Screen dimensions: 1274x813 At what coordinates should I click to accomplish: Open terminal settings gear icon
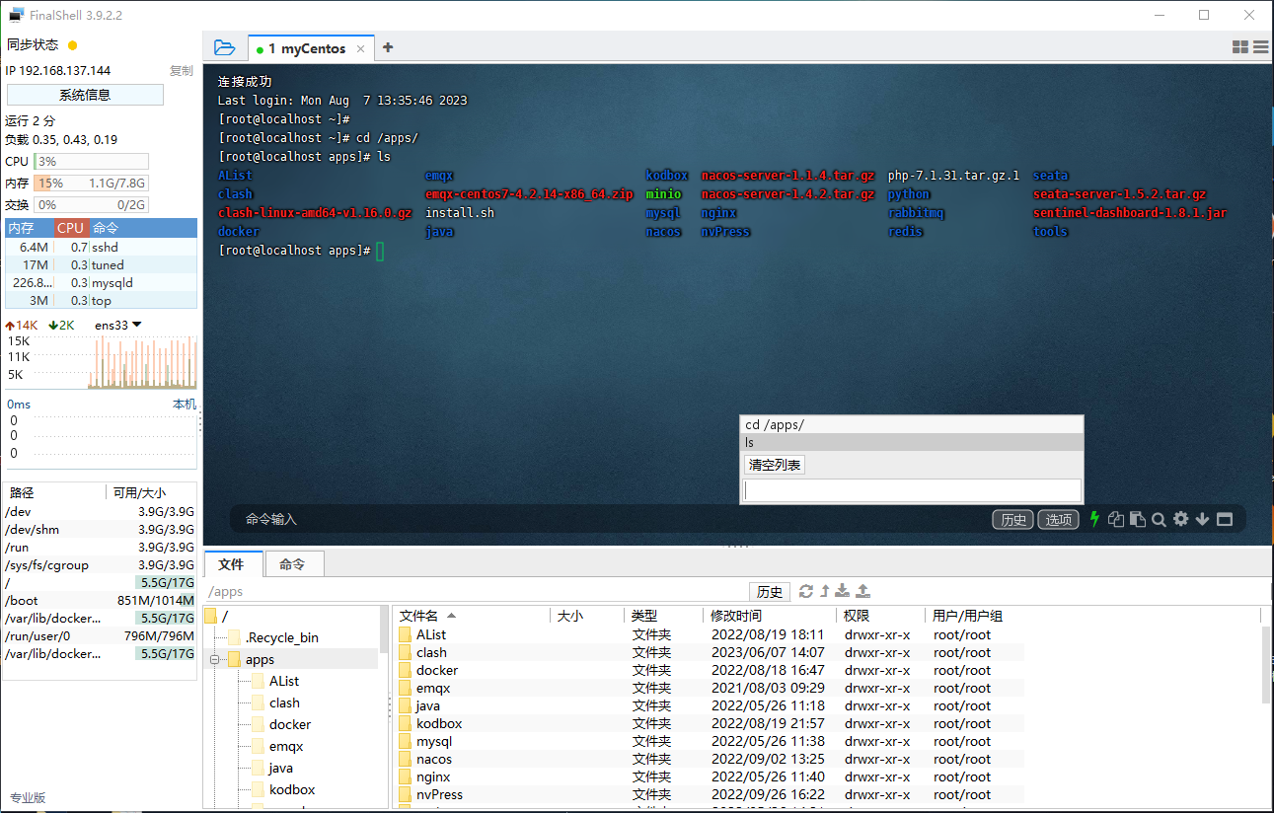(1181, 519)
